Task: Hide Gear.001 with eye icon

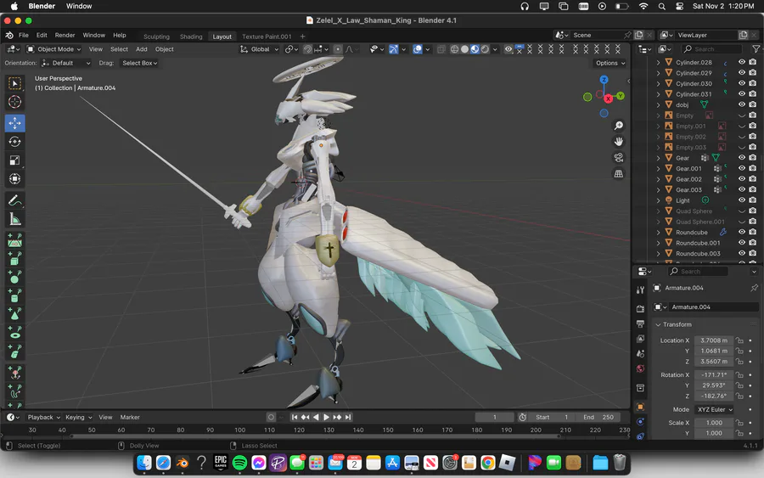Action: (742, 168)
